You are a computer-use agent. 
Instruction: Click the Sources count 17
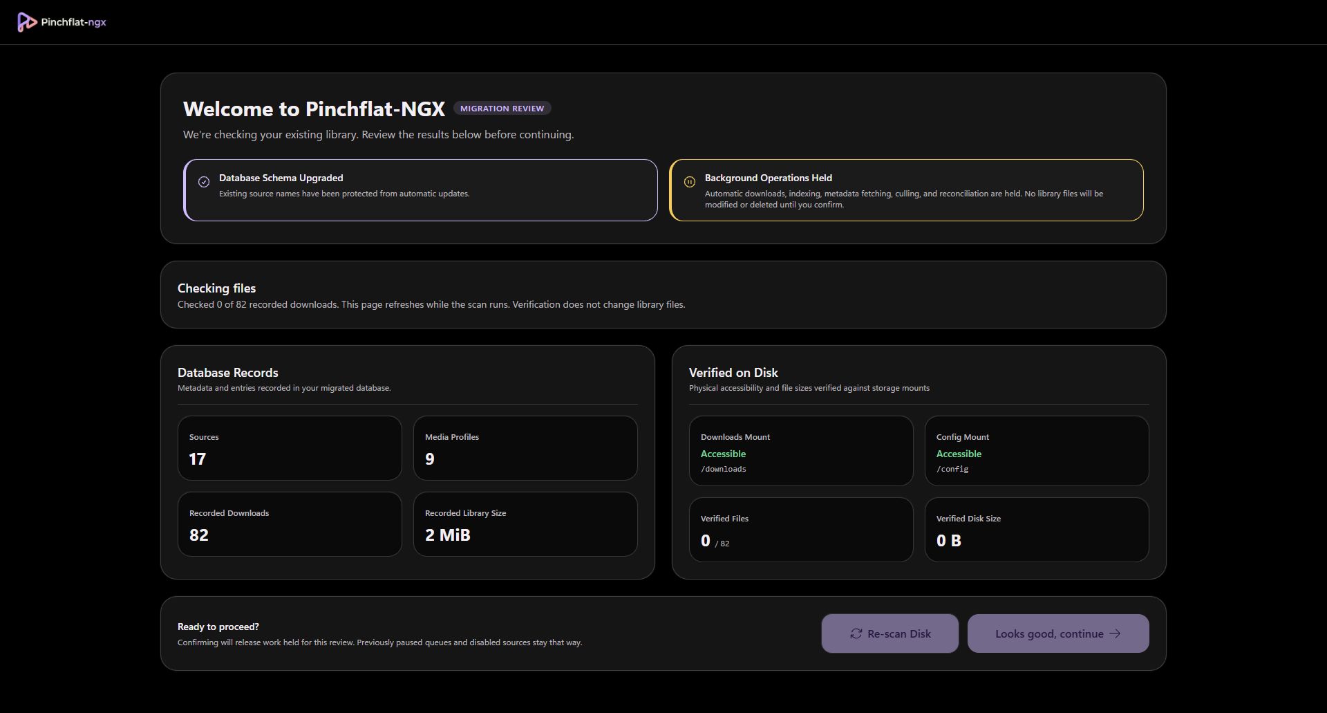(198, 459)
